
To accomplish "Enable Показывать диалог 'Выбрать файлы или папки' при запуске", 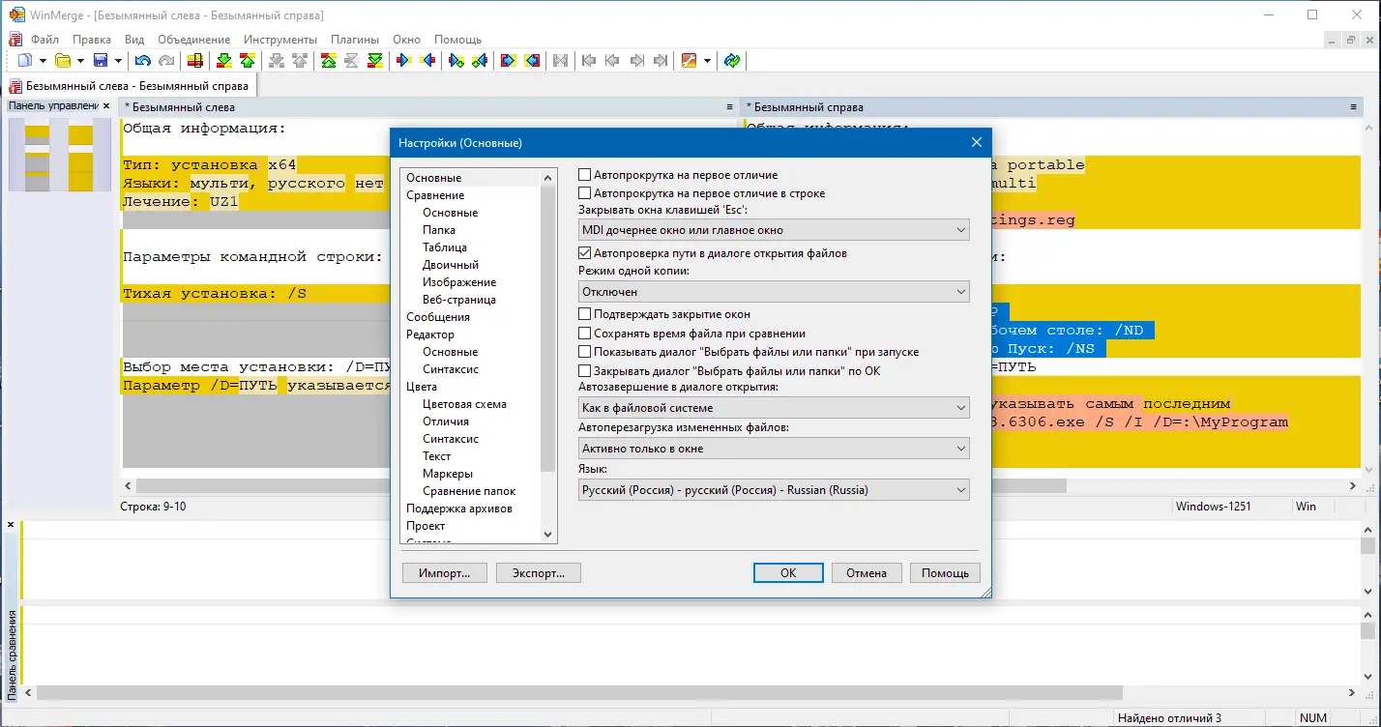I will coord(585,352).
